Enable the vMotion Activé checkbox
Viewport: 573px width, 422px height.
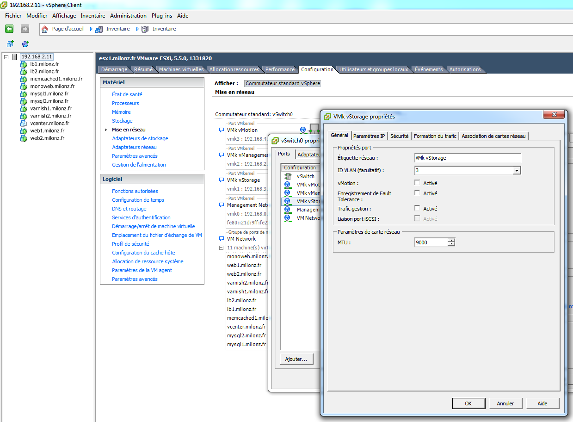coord(418,183)
